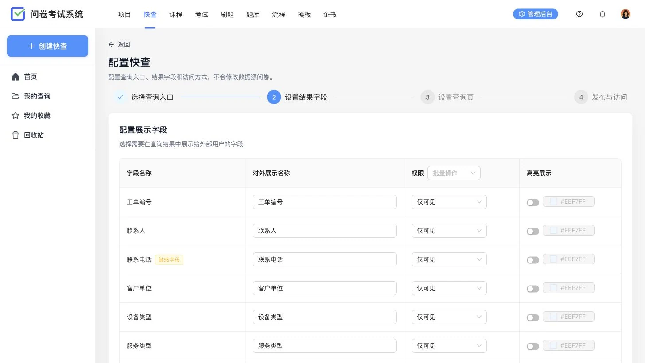Open permission dropdown for 联系人 row
Viewport: 645px width, 363px height.
pos(449,231)
